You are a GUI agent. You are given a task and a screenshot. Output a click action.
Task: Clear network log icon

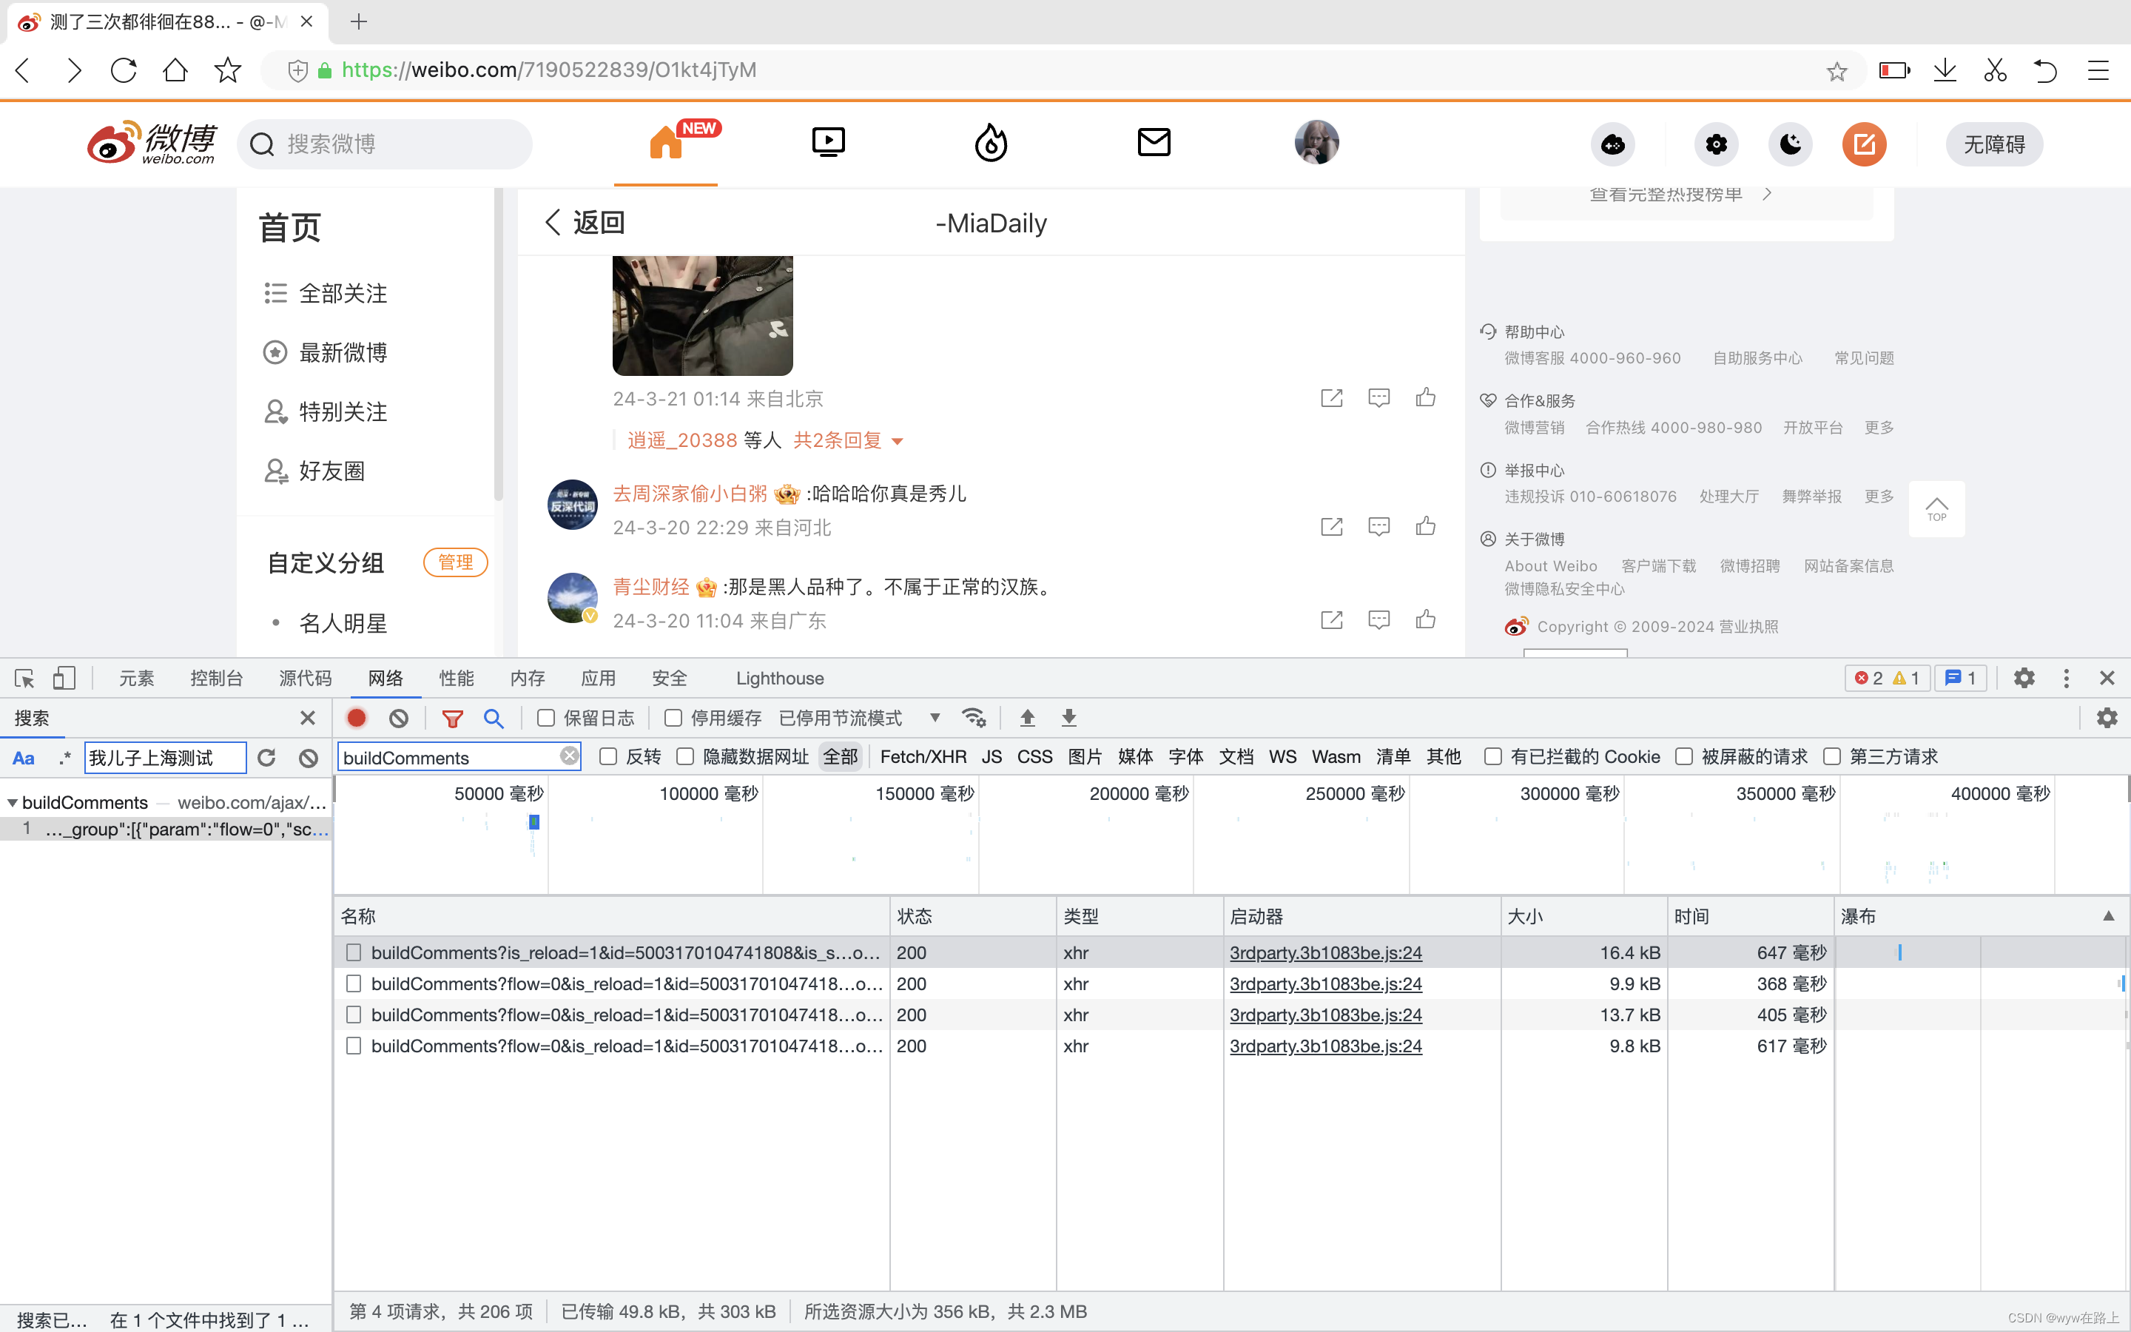tap(399, 718)
